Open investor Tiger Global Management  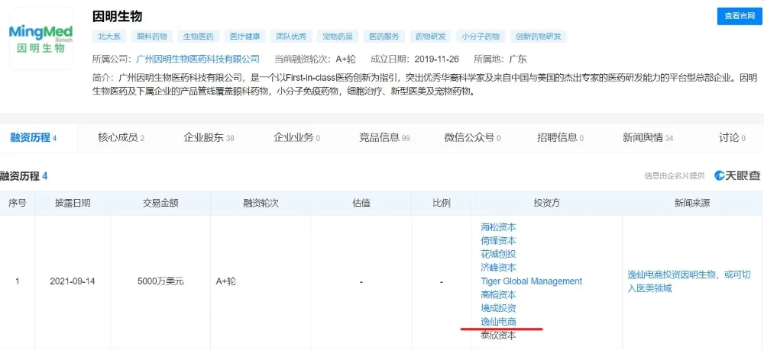[x=532, y=281]
